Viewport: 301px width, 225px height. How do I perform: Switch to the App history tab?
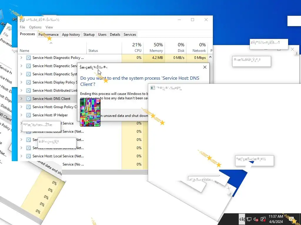coord(71,35)
